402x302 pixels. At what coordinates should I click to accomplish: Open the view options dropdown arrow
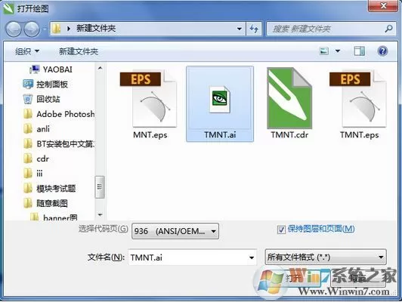coord(338,51)
